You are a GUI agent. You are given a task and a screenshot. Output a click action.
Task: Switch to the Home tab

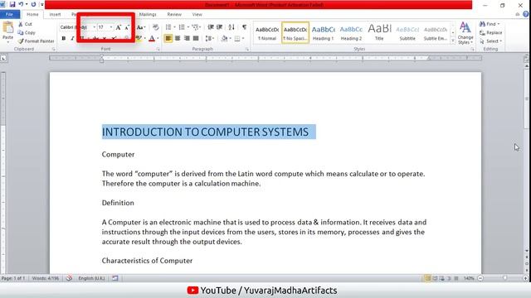(32, 15)
